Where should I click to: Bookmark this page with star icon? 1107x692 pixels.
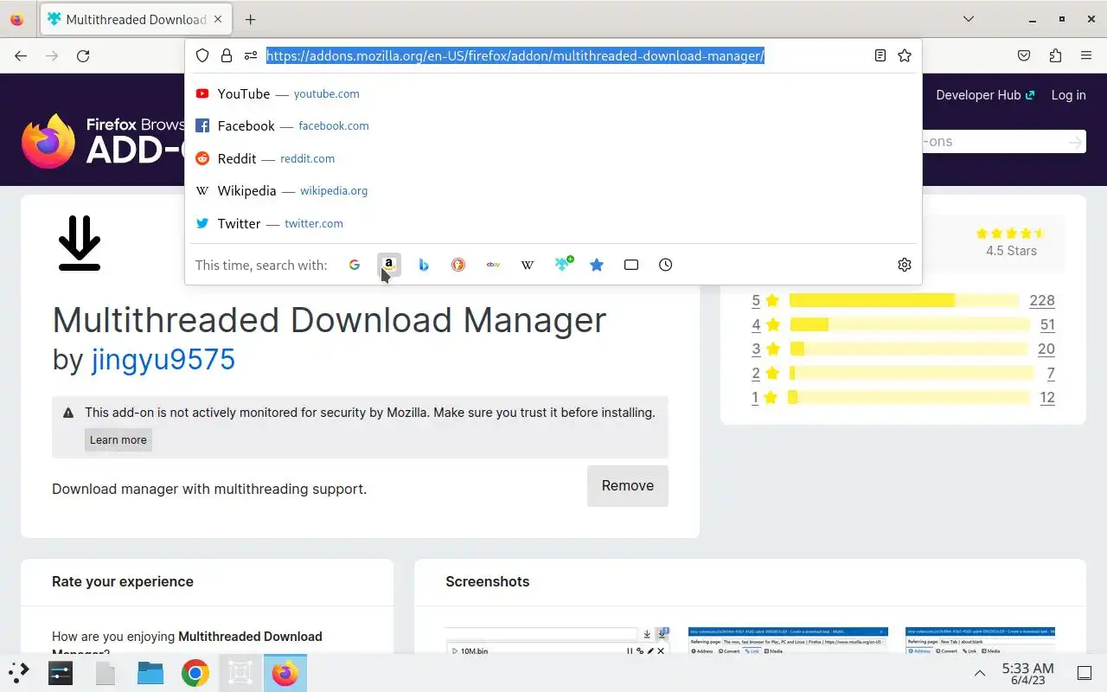905,55
